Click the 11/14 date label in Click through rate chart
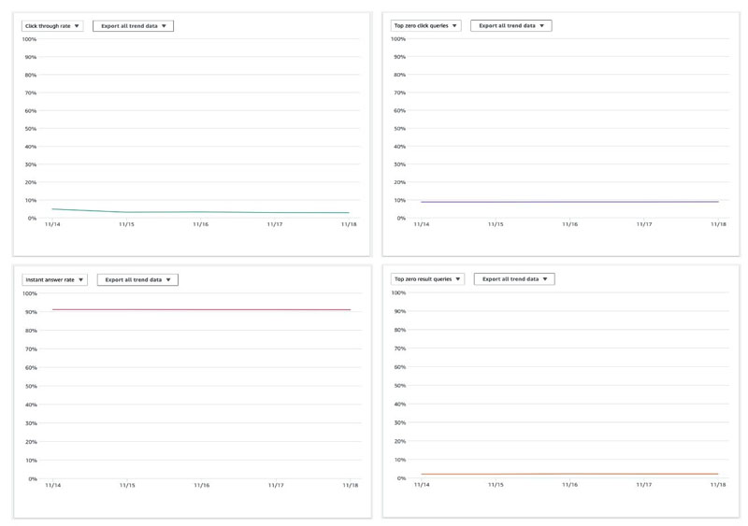This screenshot has height=526, width=748. (52, 224)
